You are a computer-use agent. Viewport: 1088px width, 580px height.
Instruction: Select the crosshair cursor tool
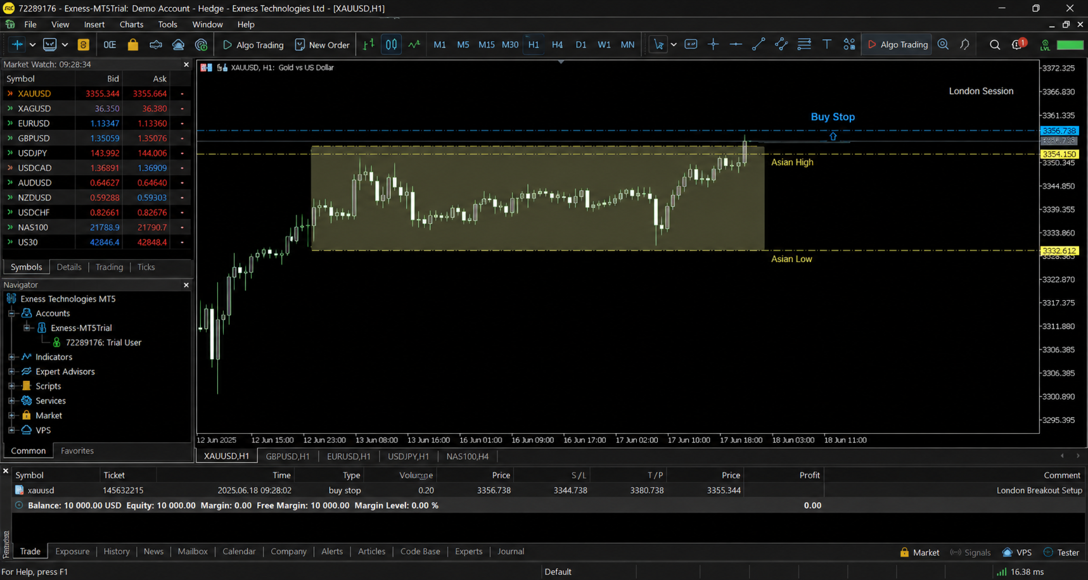714,44
